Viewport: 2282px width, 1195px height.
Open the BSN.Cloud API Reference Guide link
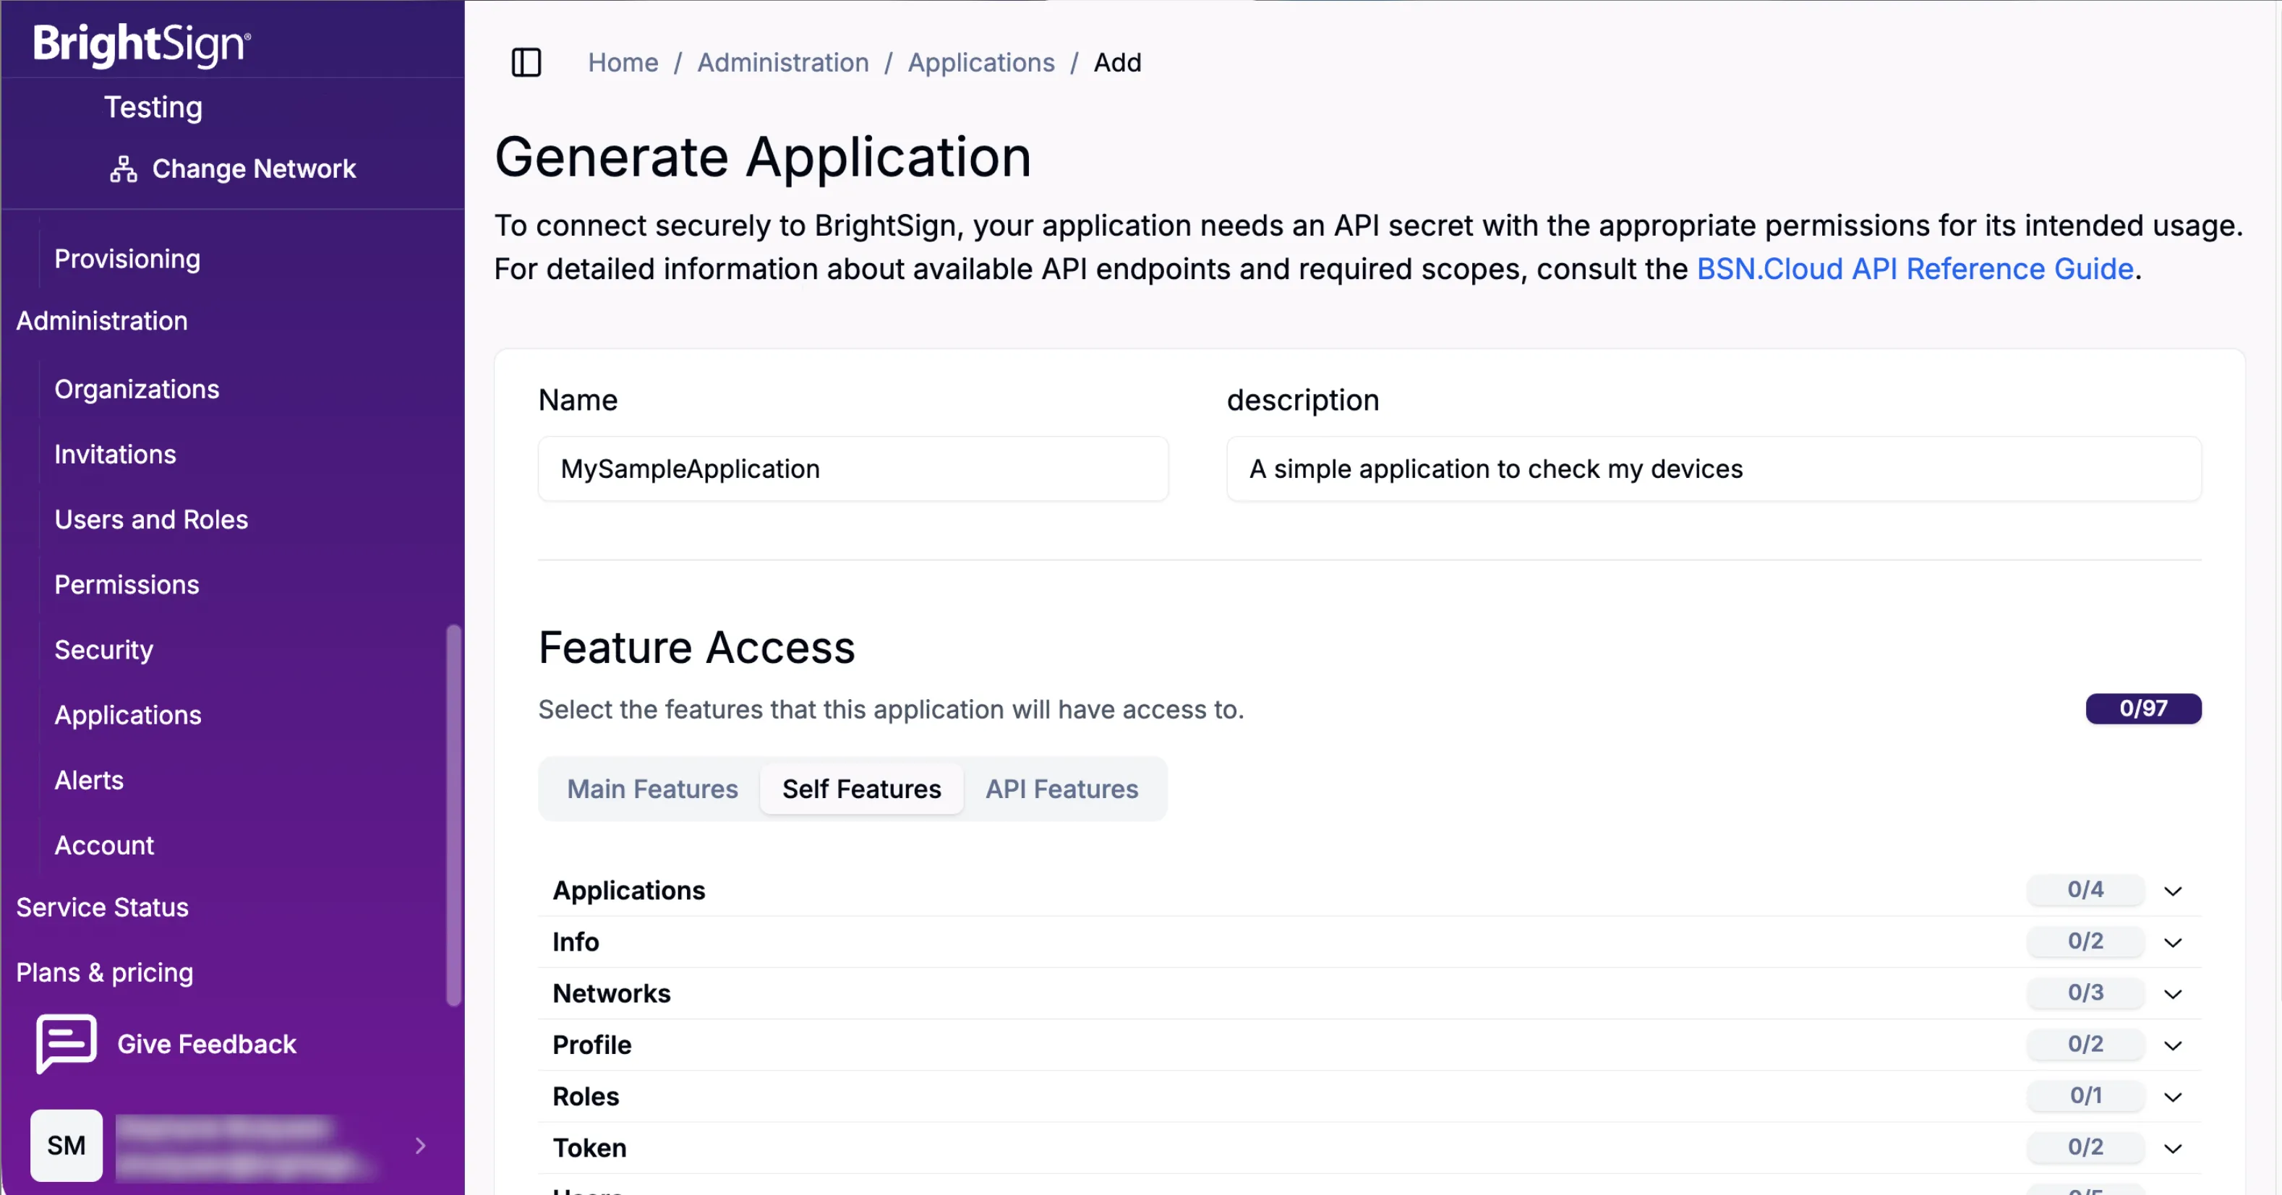pyautogui.click(x=1915, y=268)
